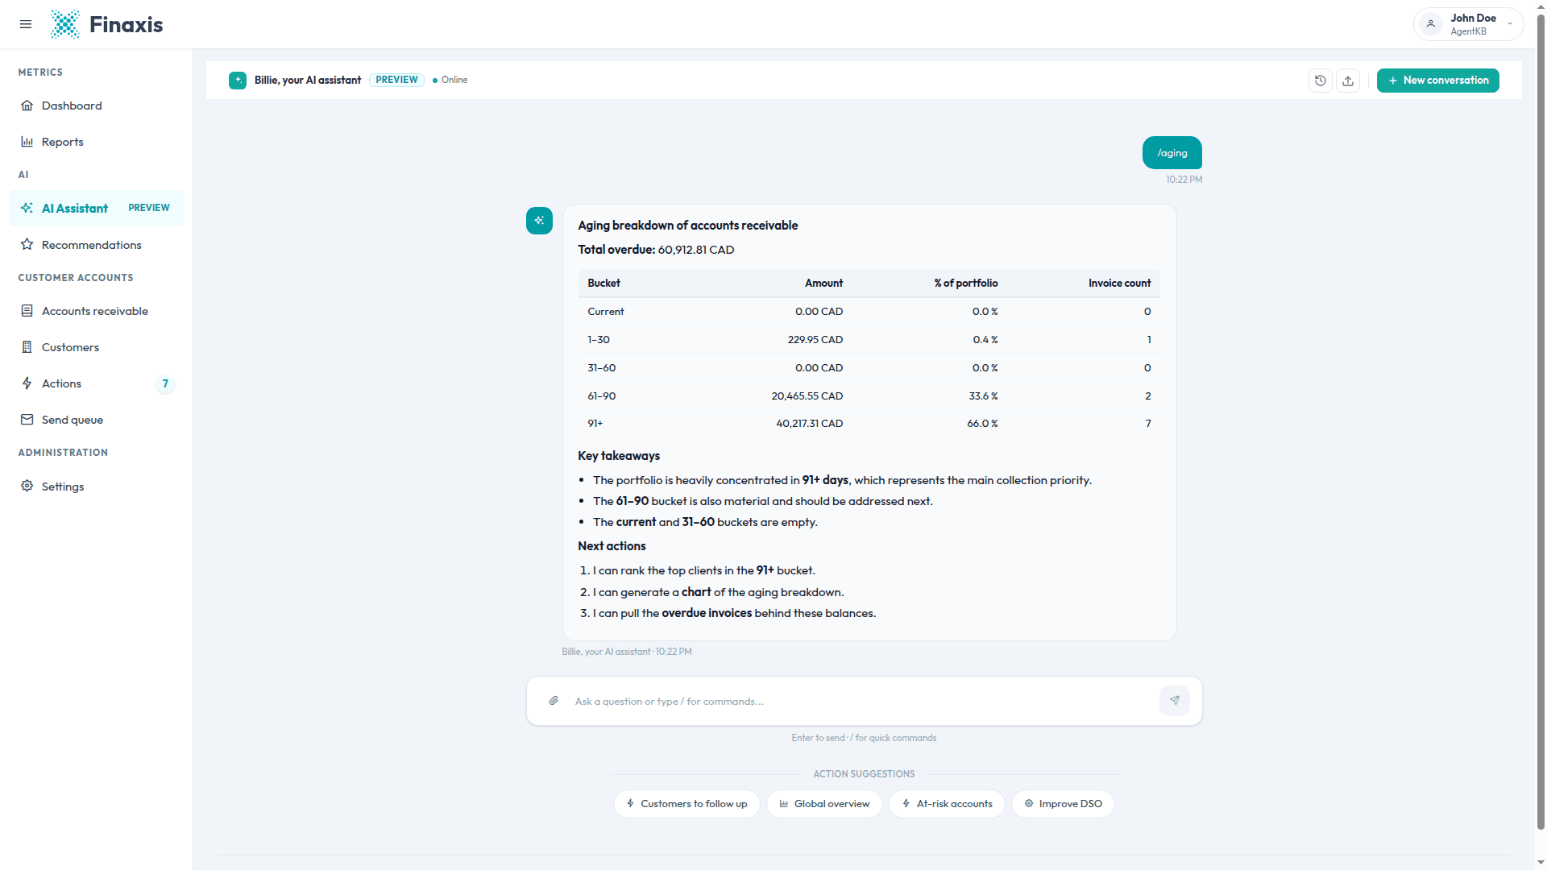Image resolution: width=1547 pixels, height=870 pixels.
Task: Click the 229.95 CAD amount cell
Action: pyautogui.click(x=815, y=340)
